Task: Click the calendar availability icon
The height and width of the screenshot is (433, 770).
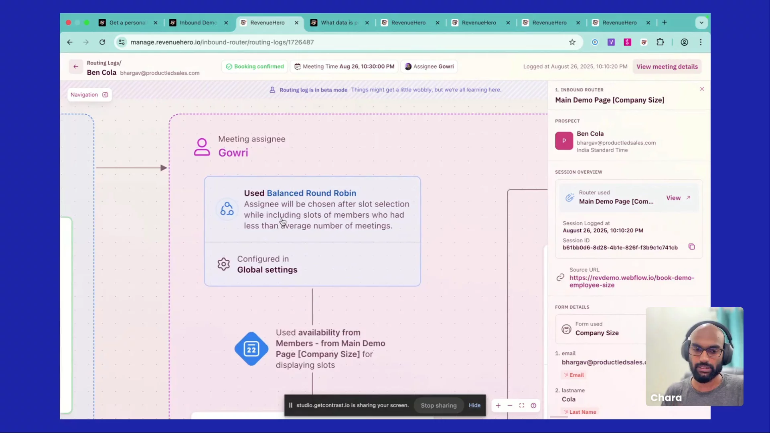Action: pyautogui.click(x=251, y=349)
